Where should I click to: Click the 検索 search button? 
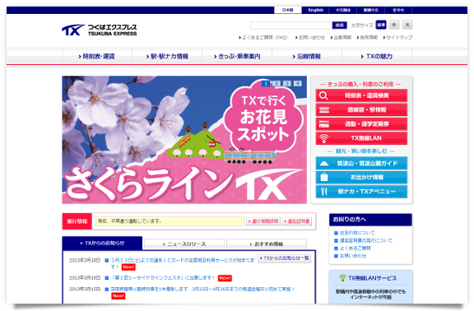(x=340, y=25)
